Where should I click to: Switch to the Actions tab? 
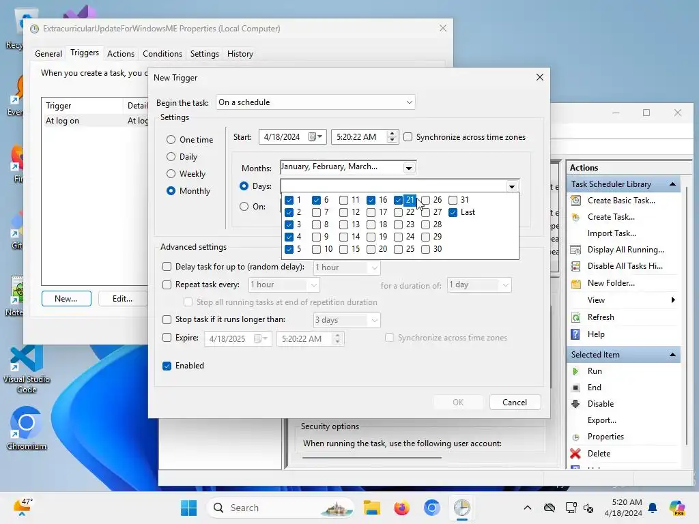pos(120,54)
